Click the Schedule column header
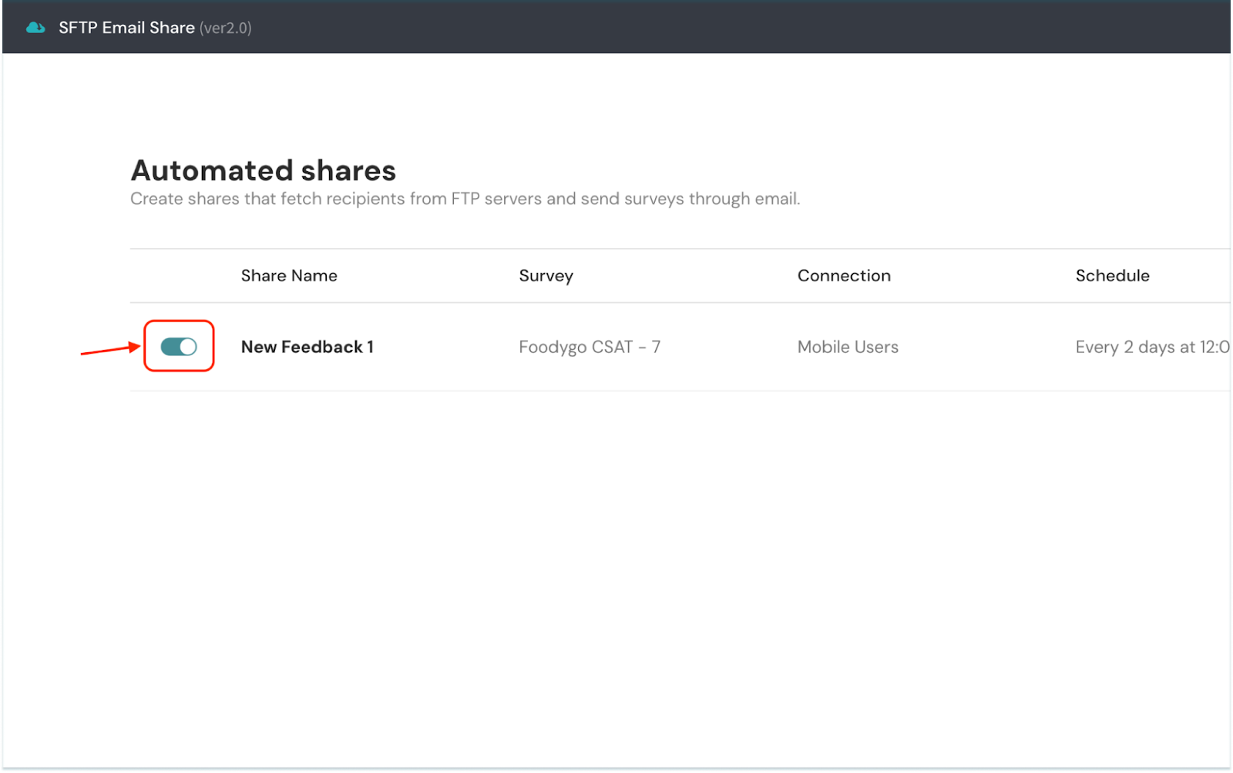 [x=1112, y=276]
